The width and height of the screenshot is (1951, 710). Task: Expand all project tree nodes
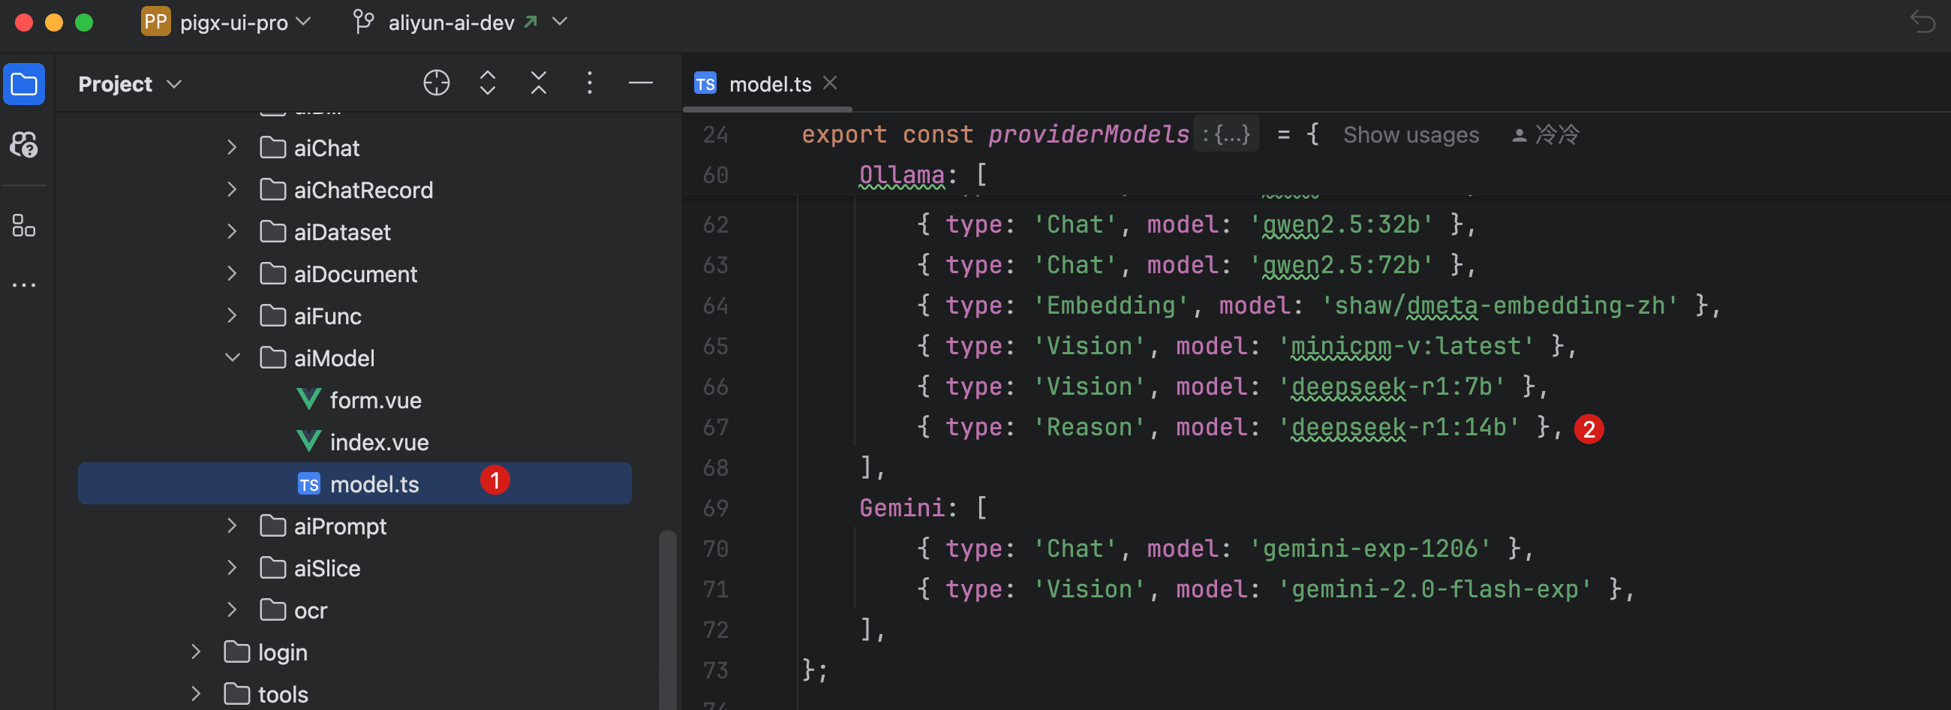[x=488, y=83]
